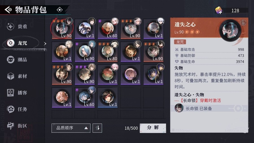Open the 播客 icon category
The width and height of the screenshot is (254, 143).
click(17, 93)
